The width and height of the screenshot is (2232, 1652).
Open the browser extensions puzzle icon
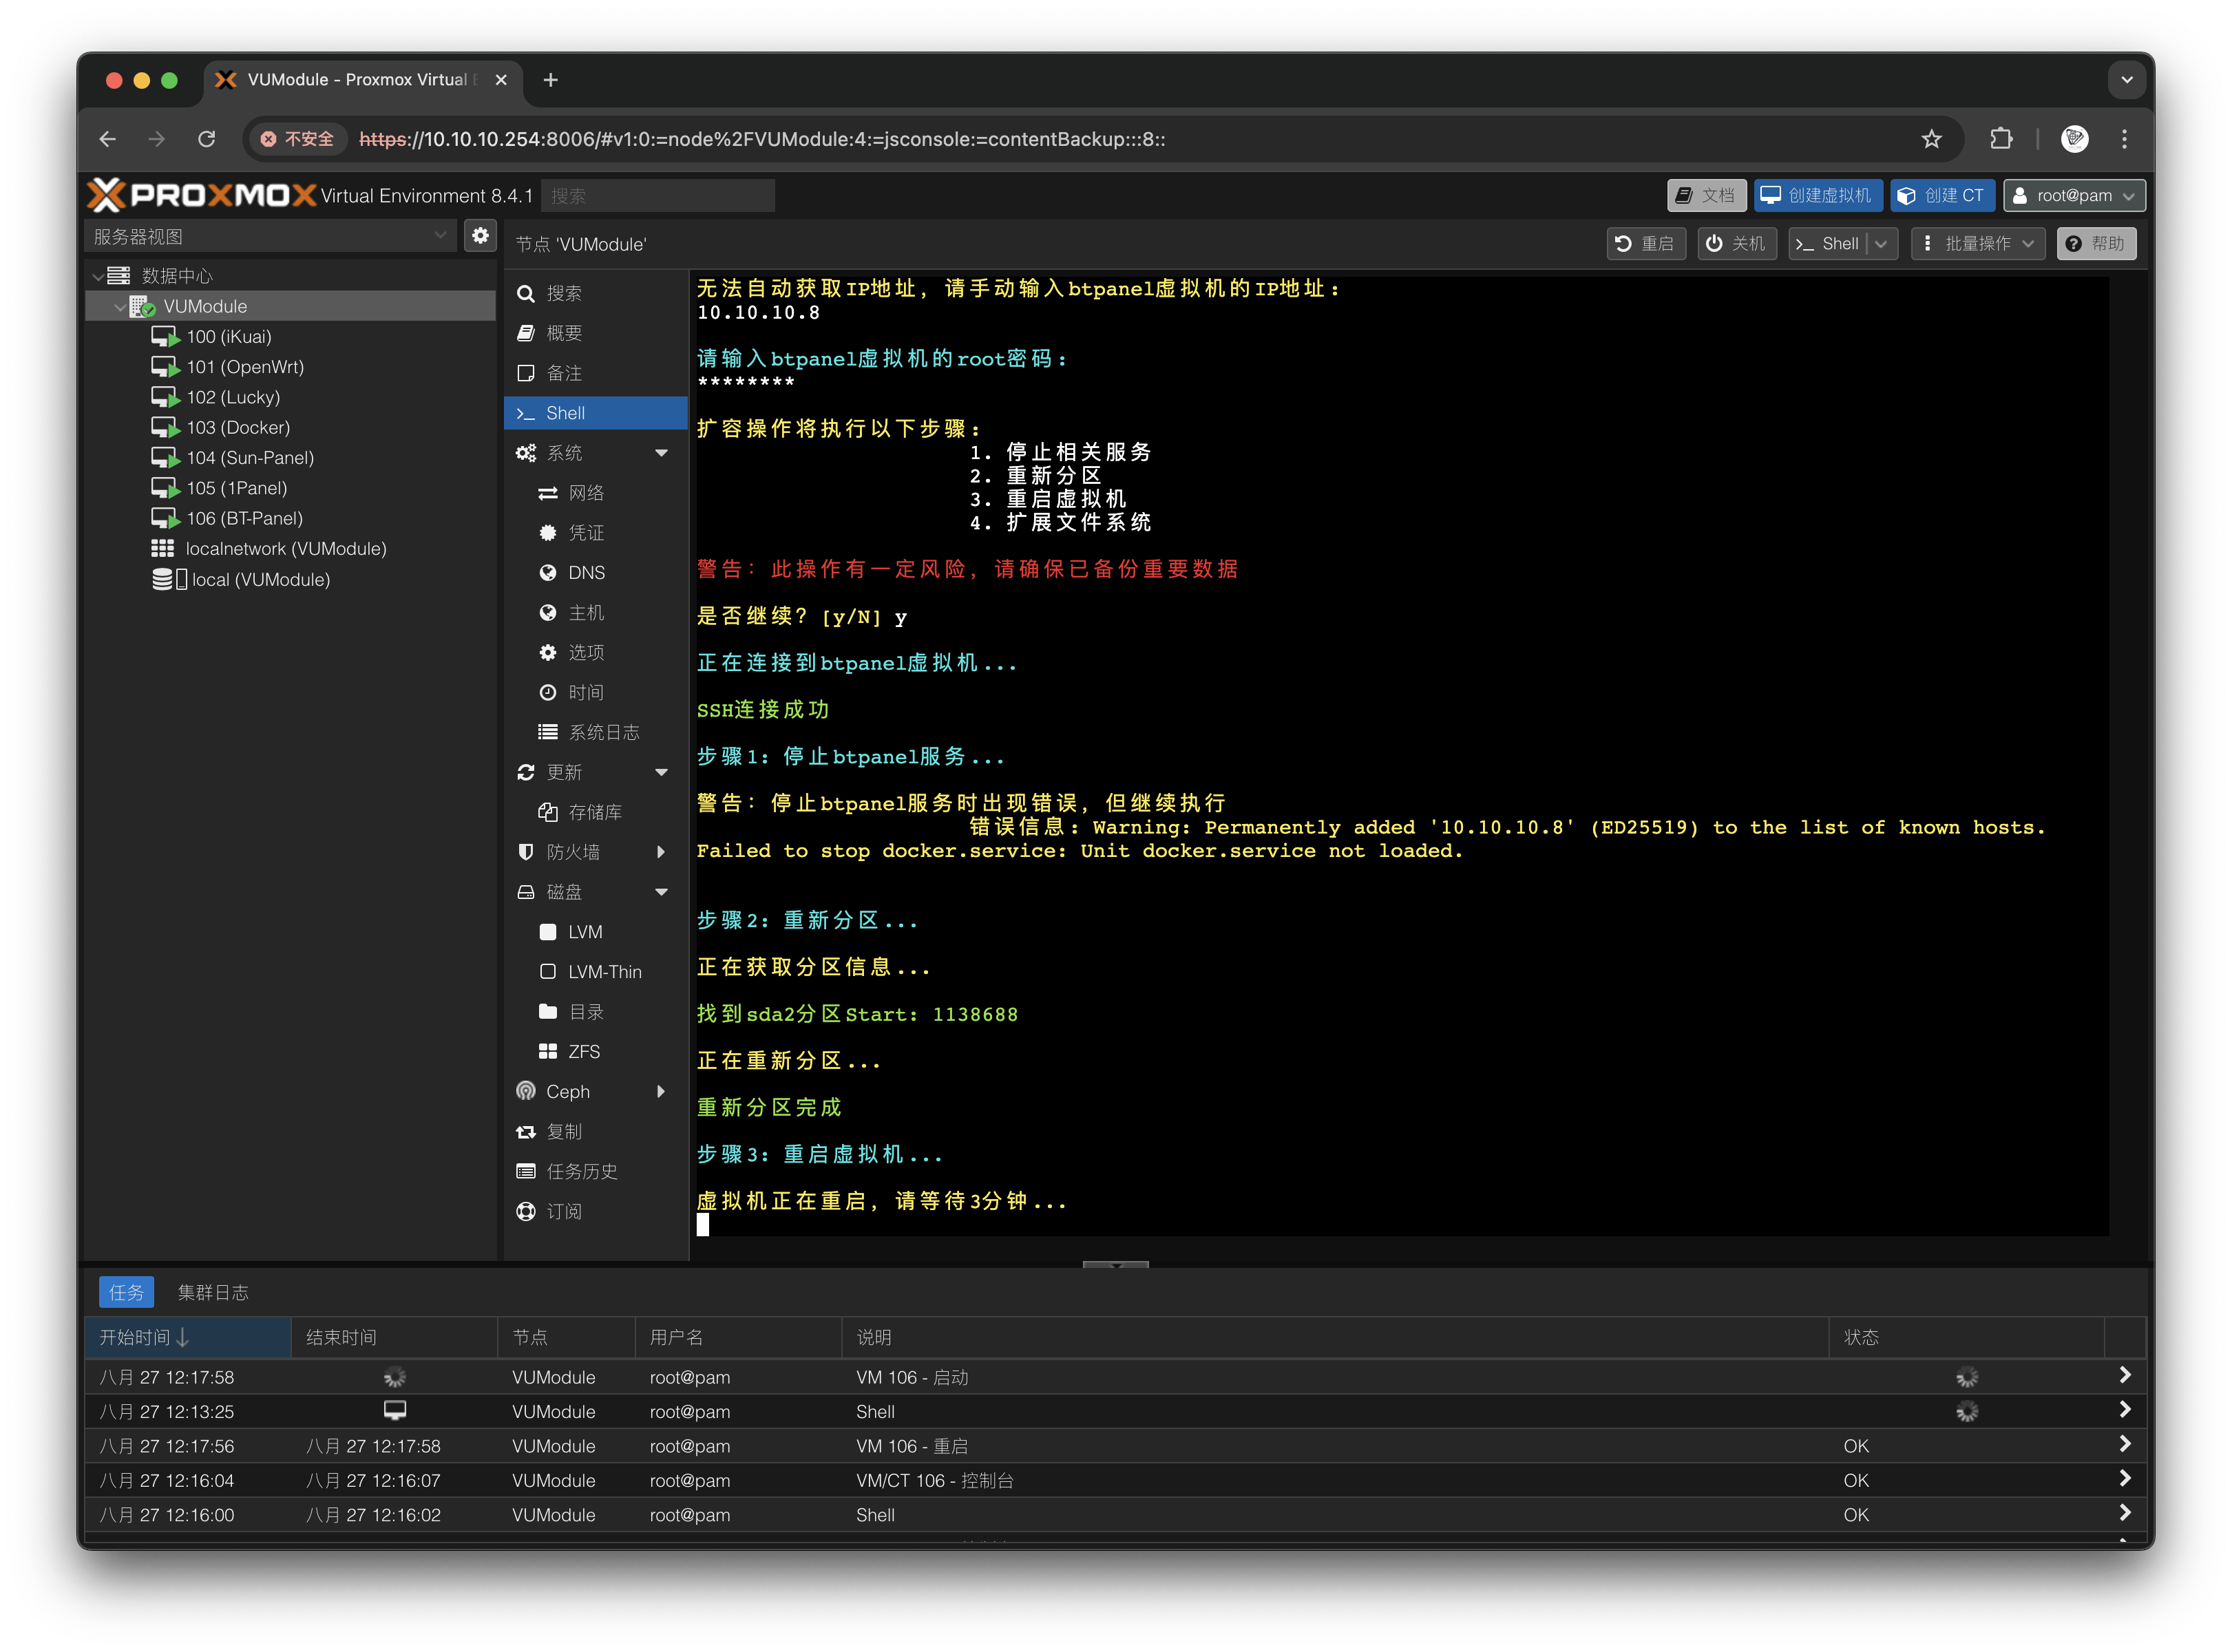pos(2001,139)
